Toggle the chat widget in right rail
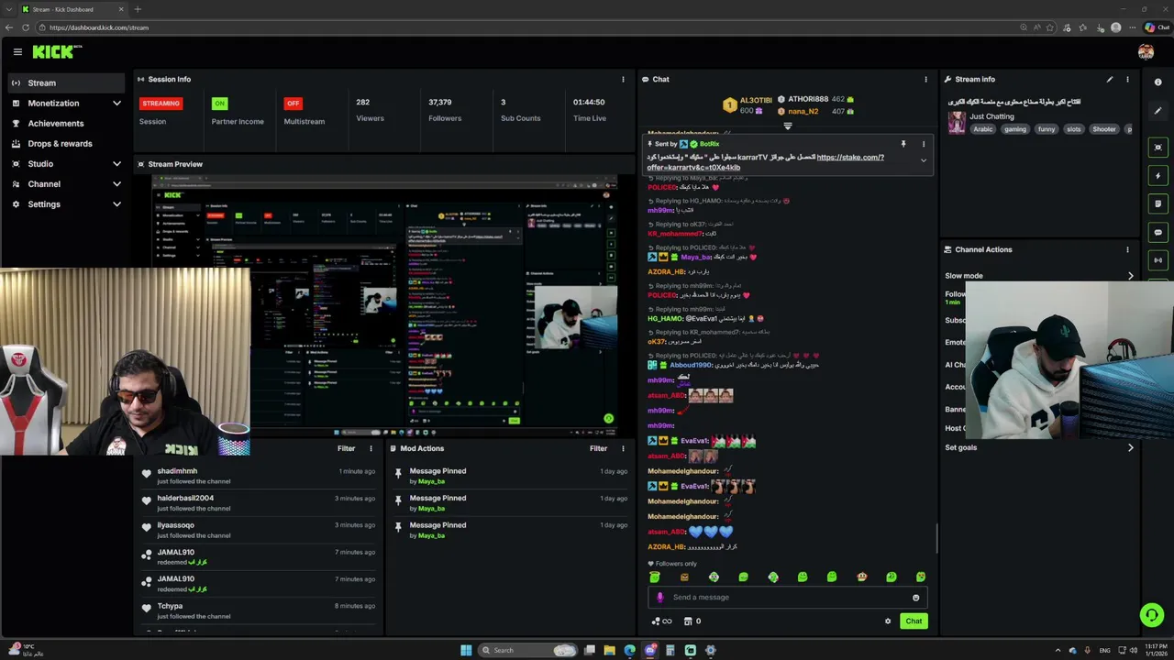The image size is (1174, 660). [x=1158, y=232]
